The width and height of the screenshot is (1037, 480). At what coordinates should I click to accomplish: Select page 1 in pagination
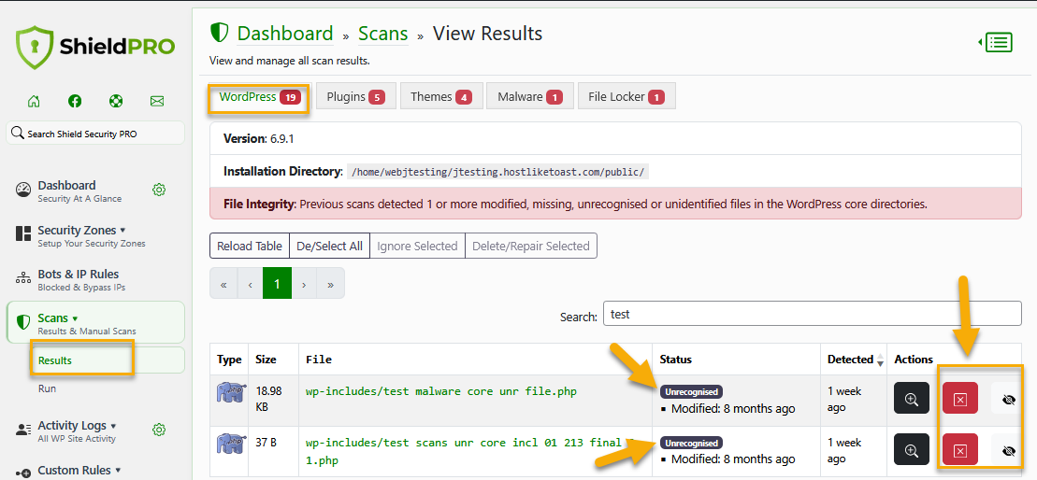(x=277, y=284)
